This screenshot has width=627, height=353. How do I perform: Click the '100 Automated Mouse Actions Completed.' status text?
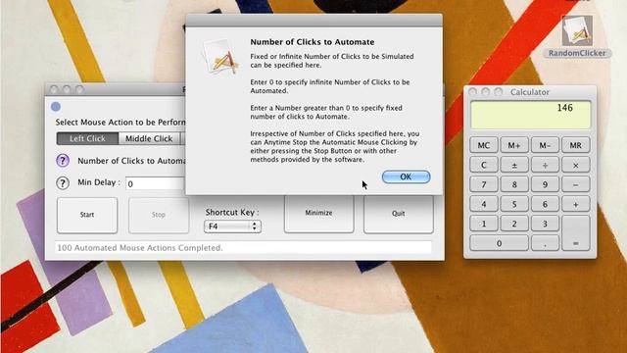[x=139, y=248]
